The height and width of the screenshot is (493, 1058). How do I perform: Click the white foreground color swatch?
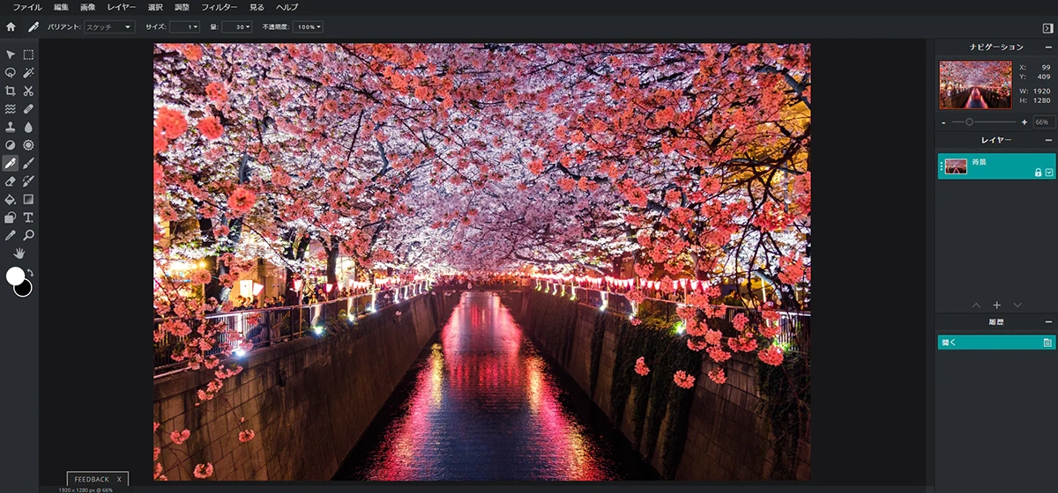point(15,276)
